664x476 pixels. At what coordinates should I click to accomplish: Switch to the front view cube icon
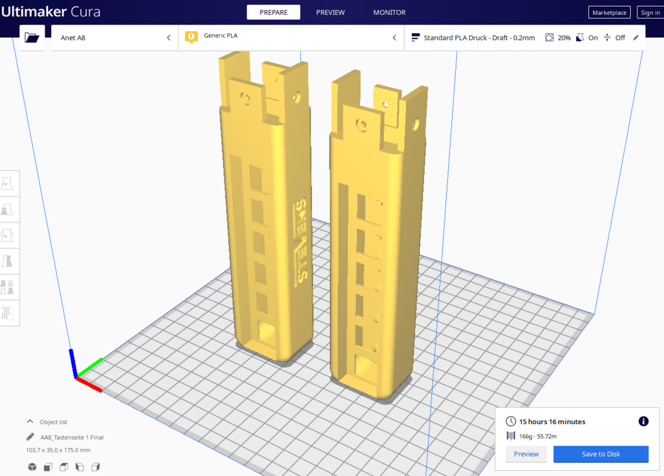(x=48, y=467)
